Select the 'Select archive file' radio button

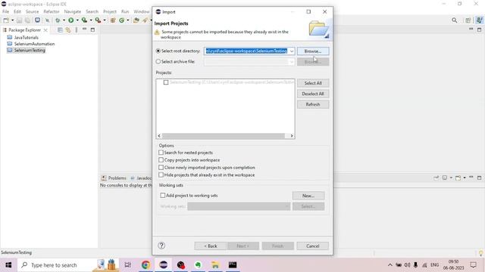pos(158,62)
